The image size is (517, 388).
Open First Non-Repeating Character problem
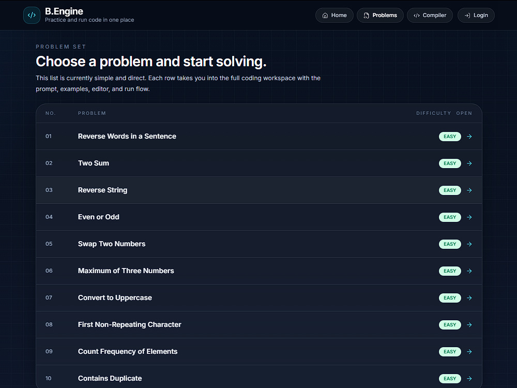click(x=130, y=324)
